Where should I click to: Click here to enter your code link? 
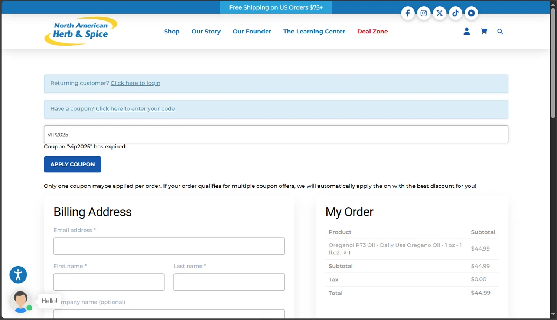[x=135, y=109]
